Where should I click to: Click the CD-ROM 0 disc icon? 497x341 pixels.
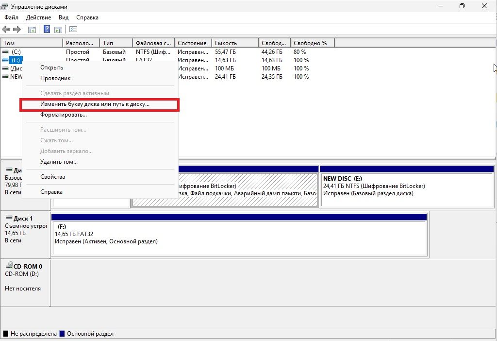[10, 265]
